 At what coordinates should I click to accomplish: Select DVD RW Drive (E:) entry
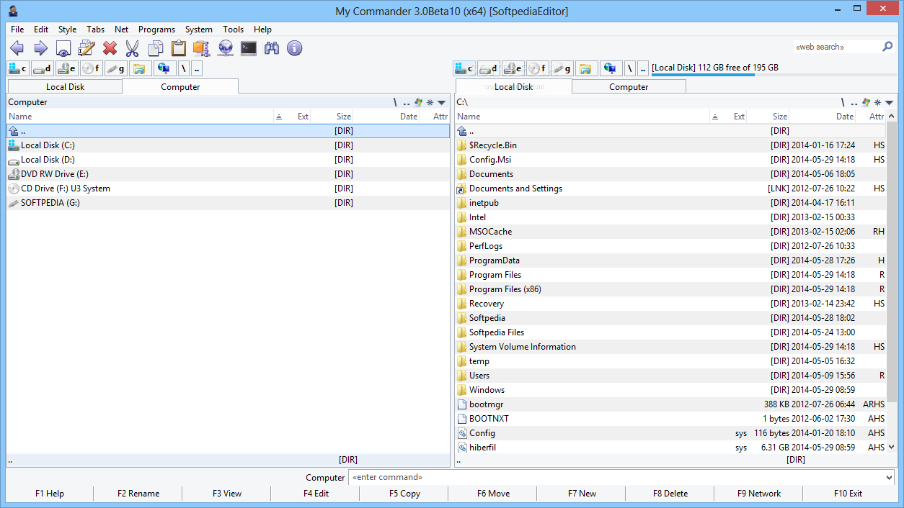[228, 174]
